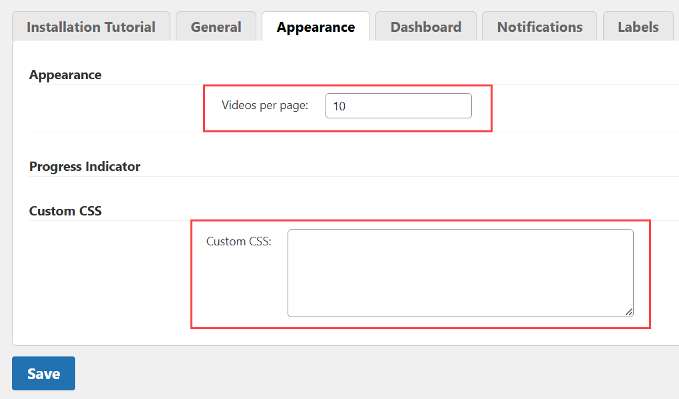Open the Installation Tutorial tab
This screenshot has width=679, height=399.
point(91,27)
